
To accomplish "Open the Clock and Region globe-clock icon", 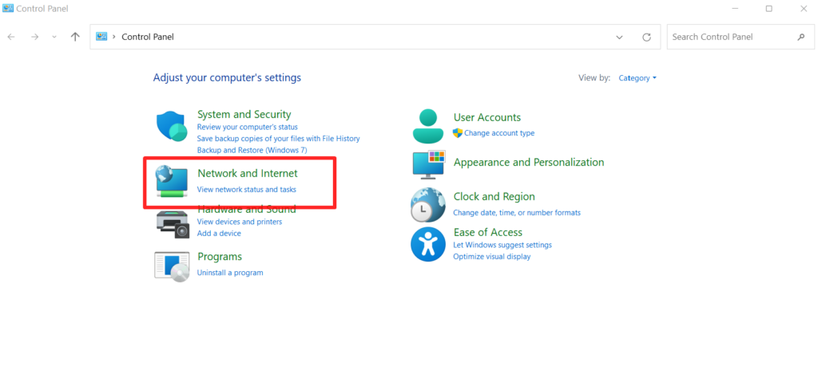I will 428,205.
